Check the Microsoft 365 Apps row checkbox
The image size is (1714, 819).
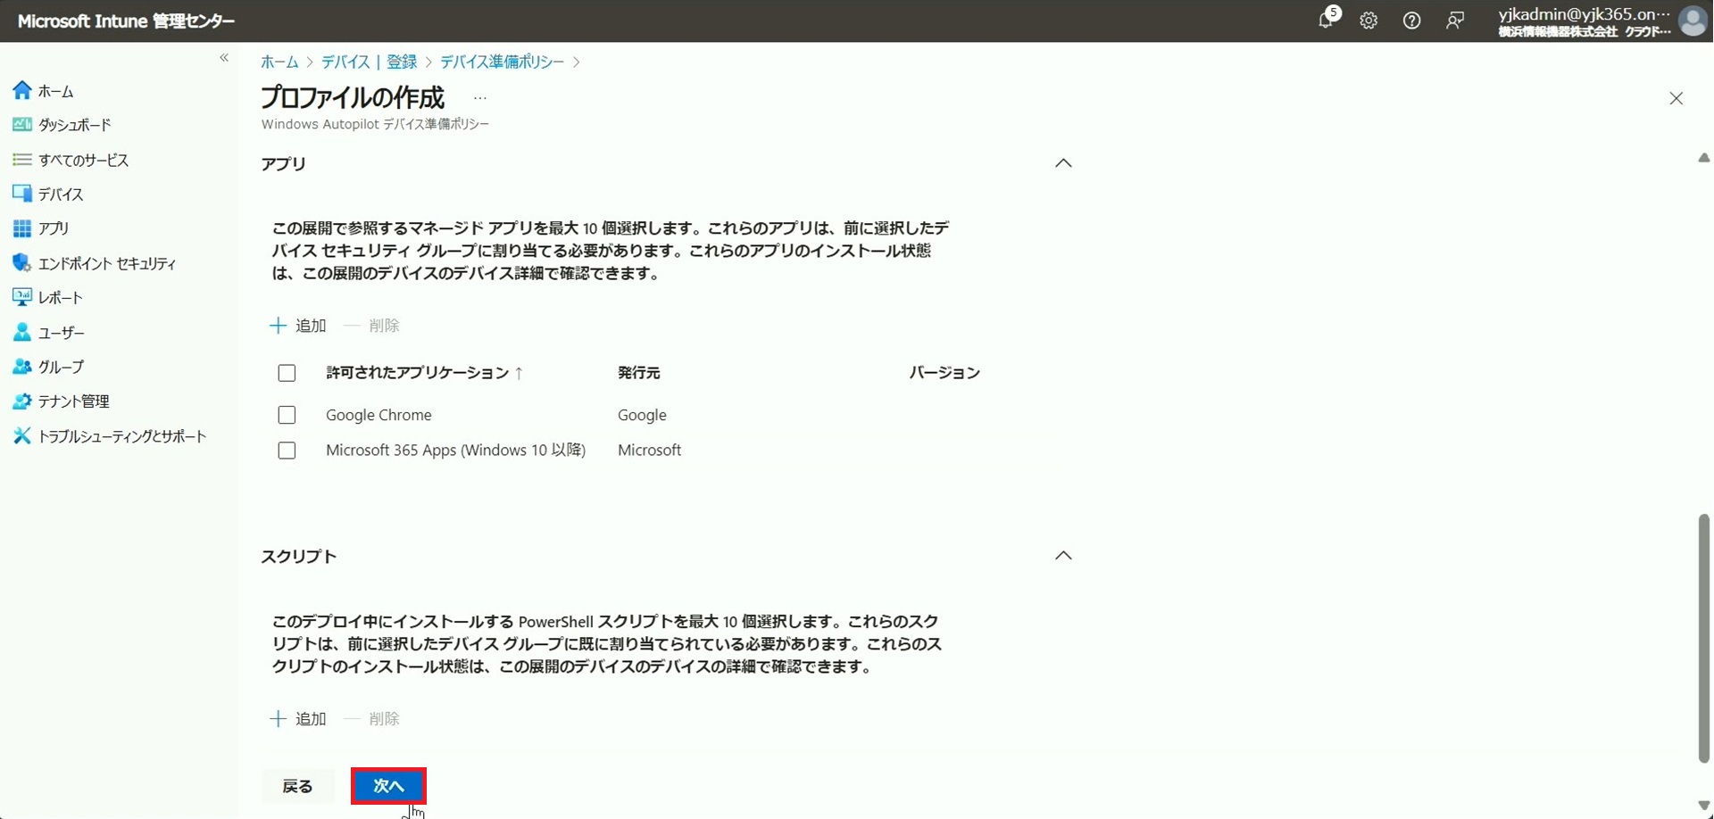coord(287,451)
